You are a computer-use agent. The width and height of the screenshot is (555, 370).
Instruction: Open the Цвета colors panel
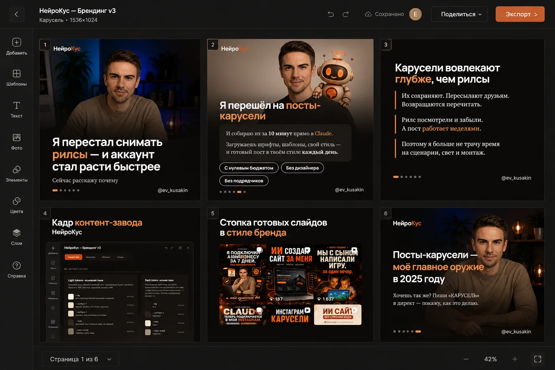[x=16, y=205]
